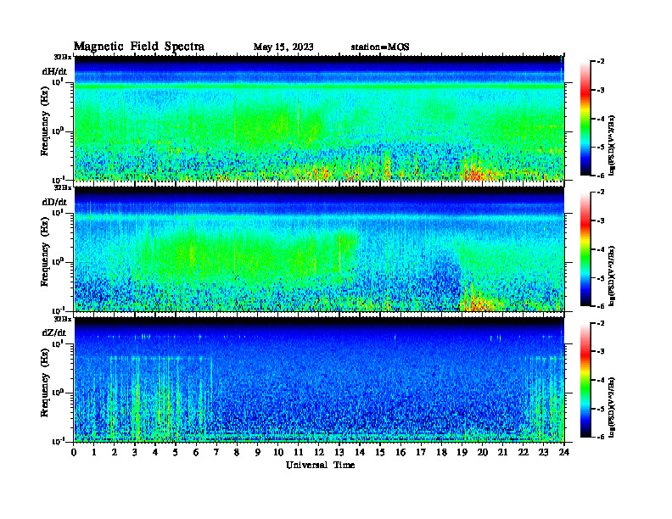The height and width of the screenshot is (519, 672).
Task: Click the hour 13 tick label
Action: pyautogui.click(x=339, y=453)
